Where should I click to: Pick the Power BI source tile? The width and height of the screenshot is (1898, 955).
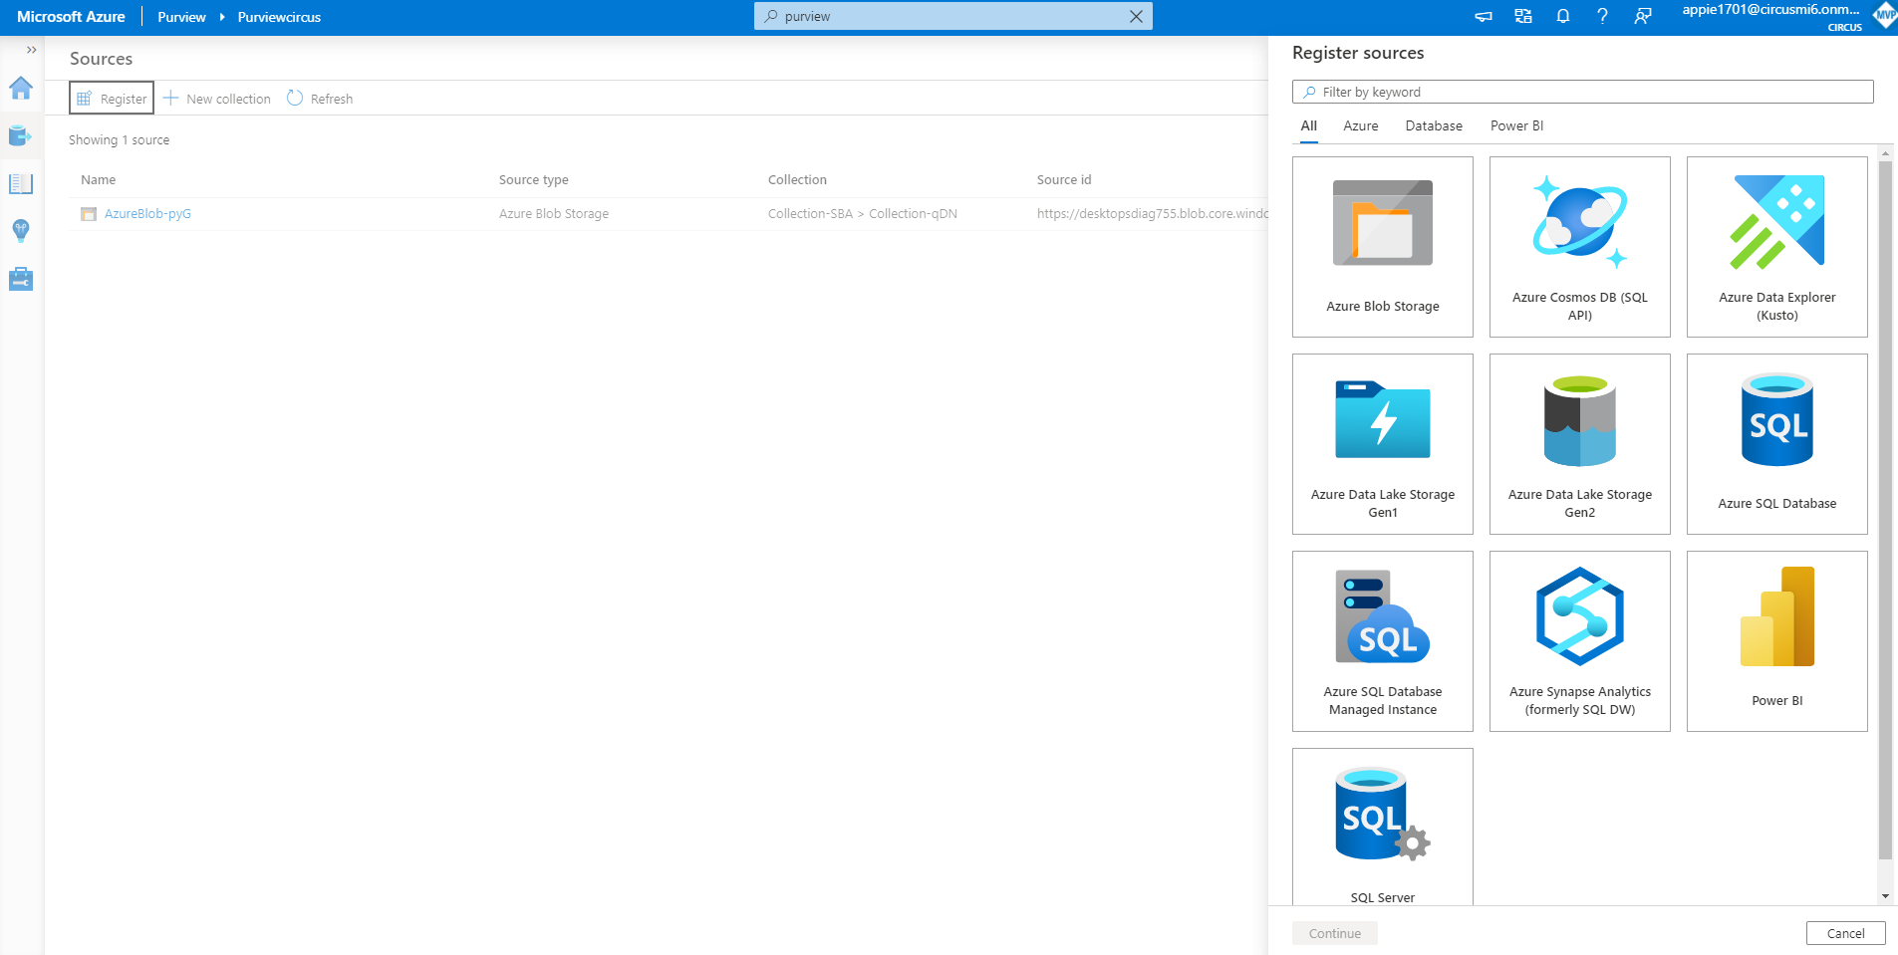point(1776,641)
